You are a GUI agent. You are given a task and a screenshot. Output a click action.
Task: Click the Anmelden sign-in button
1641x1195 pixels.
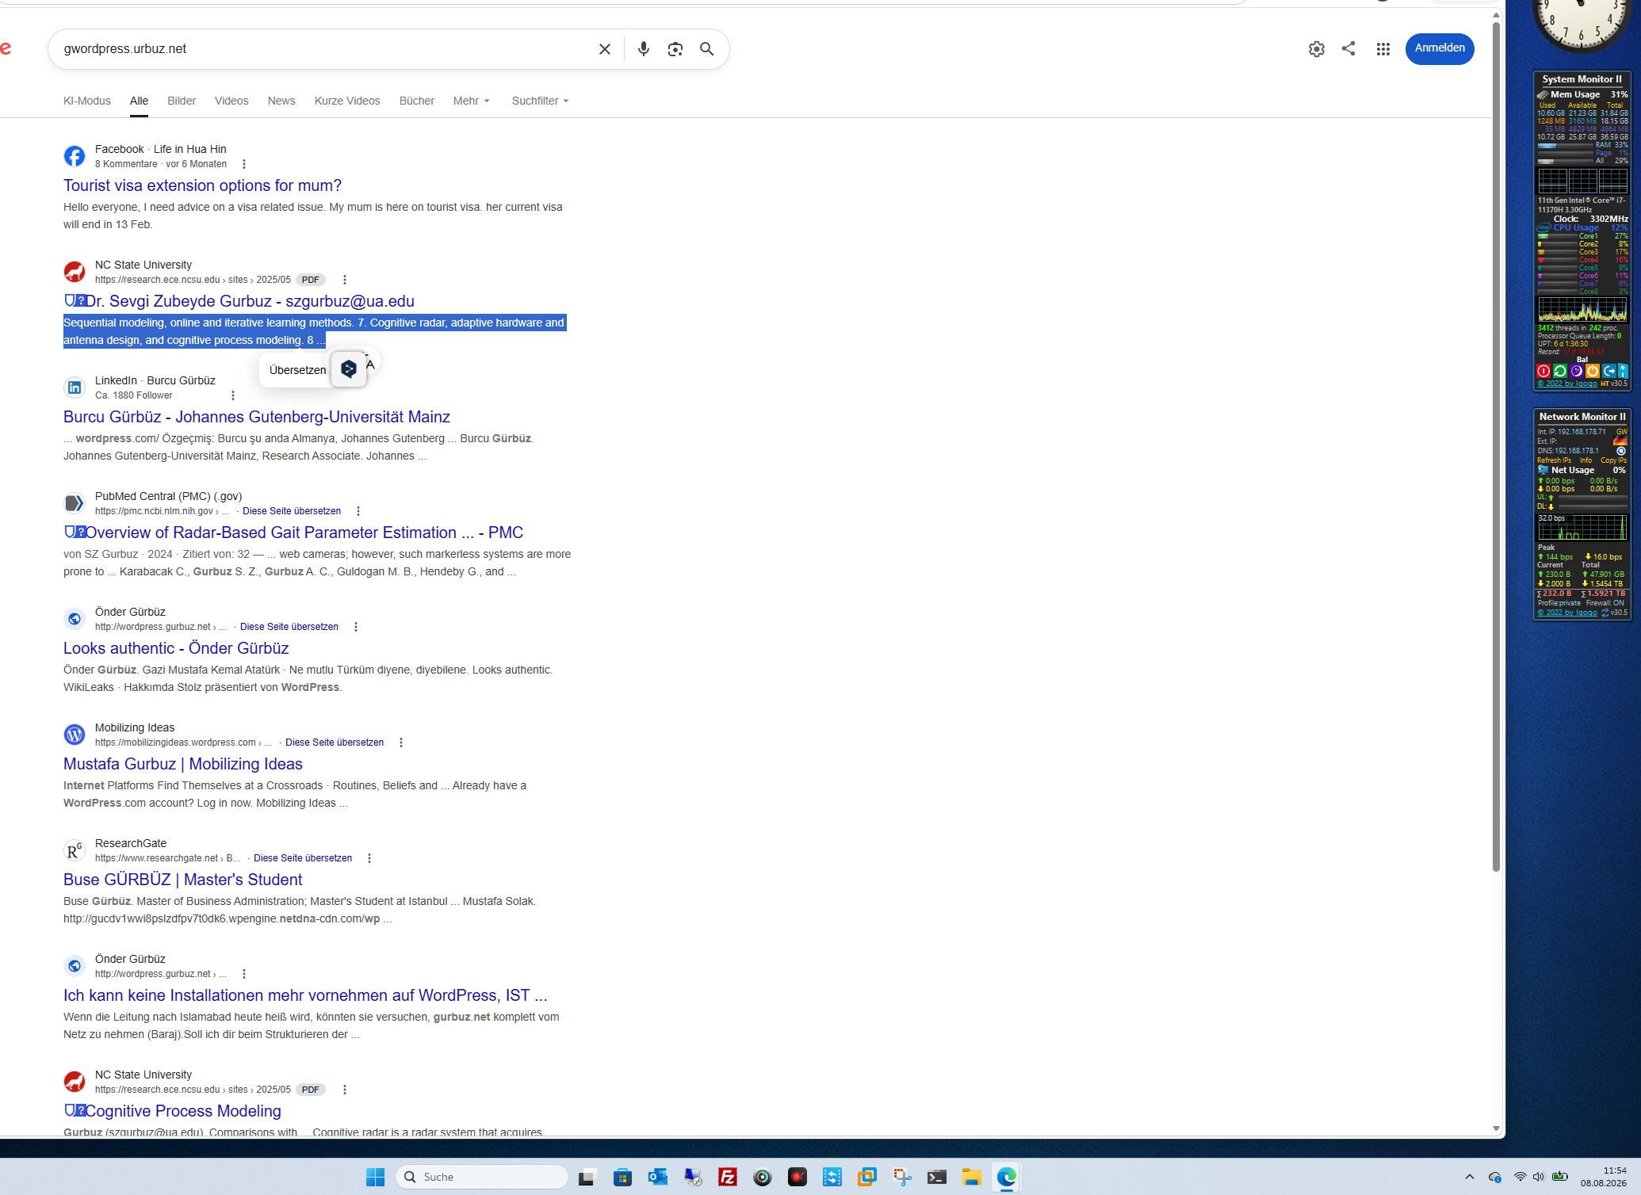click(x=1440, y=48)
